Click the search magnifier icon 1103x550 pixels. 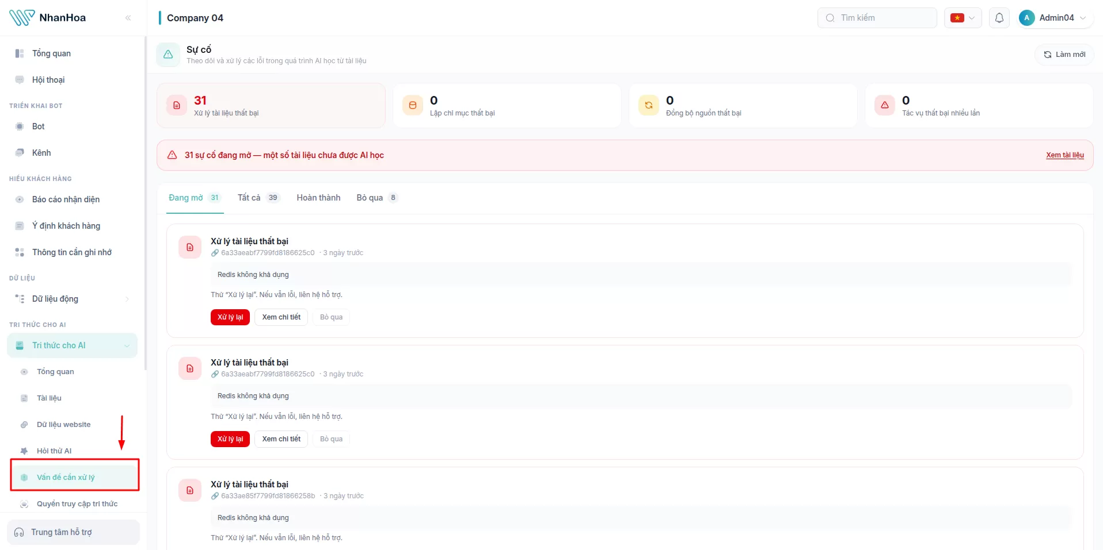coord(830,18)
